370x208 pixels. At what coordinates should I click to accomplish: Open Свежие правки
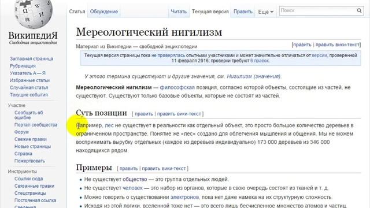point(31,139)
